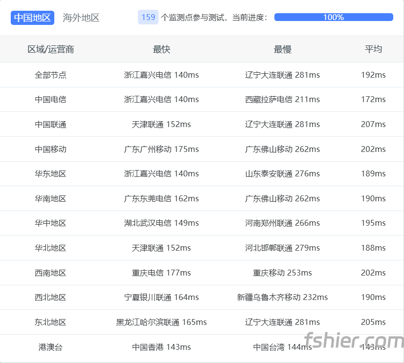Select the 西南地区 row label

click(50, 273)
